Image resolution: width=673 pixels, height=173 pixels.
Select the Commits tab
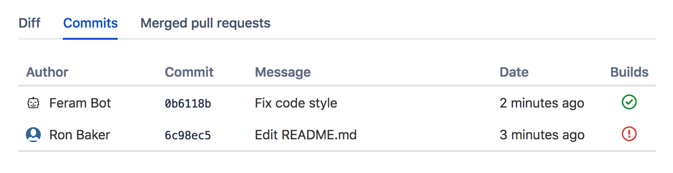click(90, 23)
